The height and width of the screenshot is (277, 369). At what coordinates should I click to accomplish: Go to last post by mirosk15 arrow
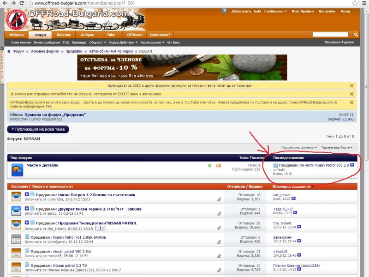299,255
